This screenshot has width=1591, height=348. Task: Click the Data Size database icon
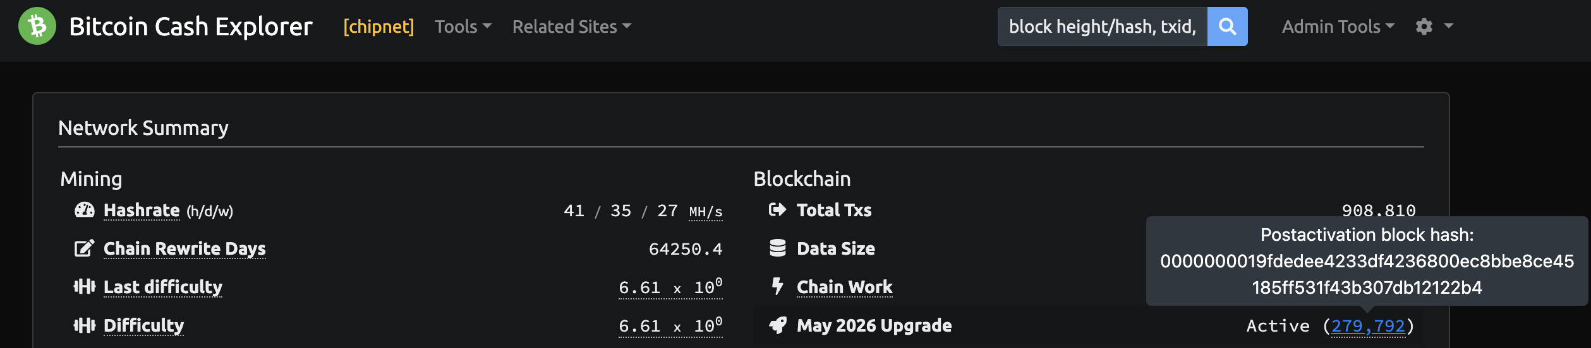click(x=777, y=248)
